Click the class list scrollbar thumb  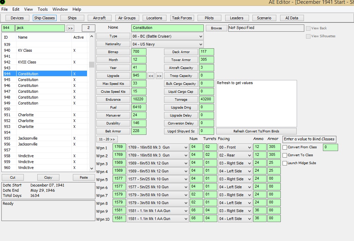point(92,65)
